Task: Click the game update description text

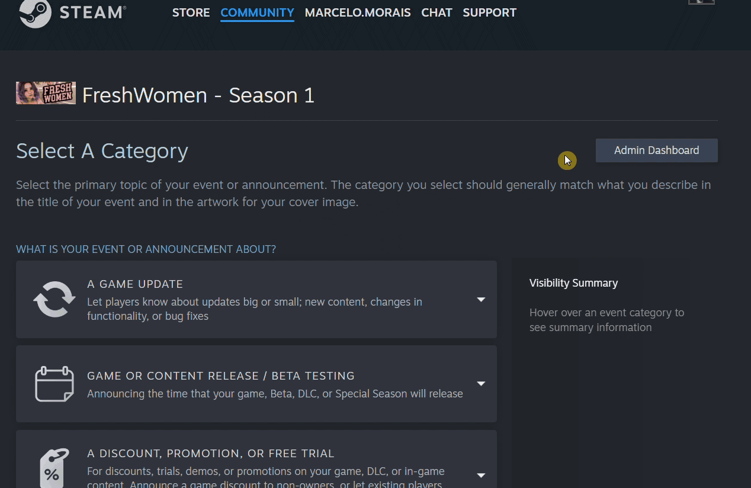Action: (255, 309)
